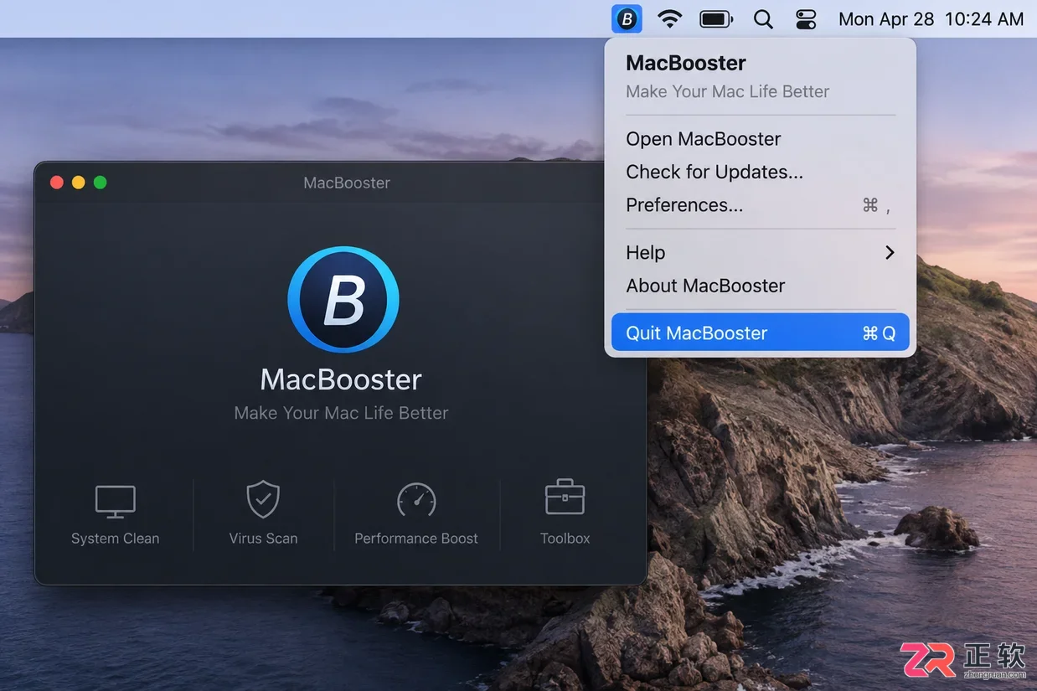Click the Toolbox label

565,539
